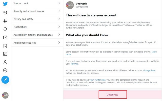Follow the 'your Twitter data' link
The width and height of the screenshot is (162, 101).
point(97,80)
